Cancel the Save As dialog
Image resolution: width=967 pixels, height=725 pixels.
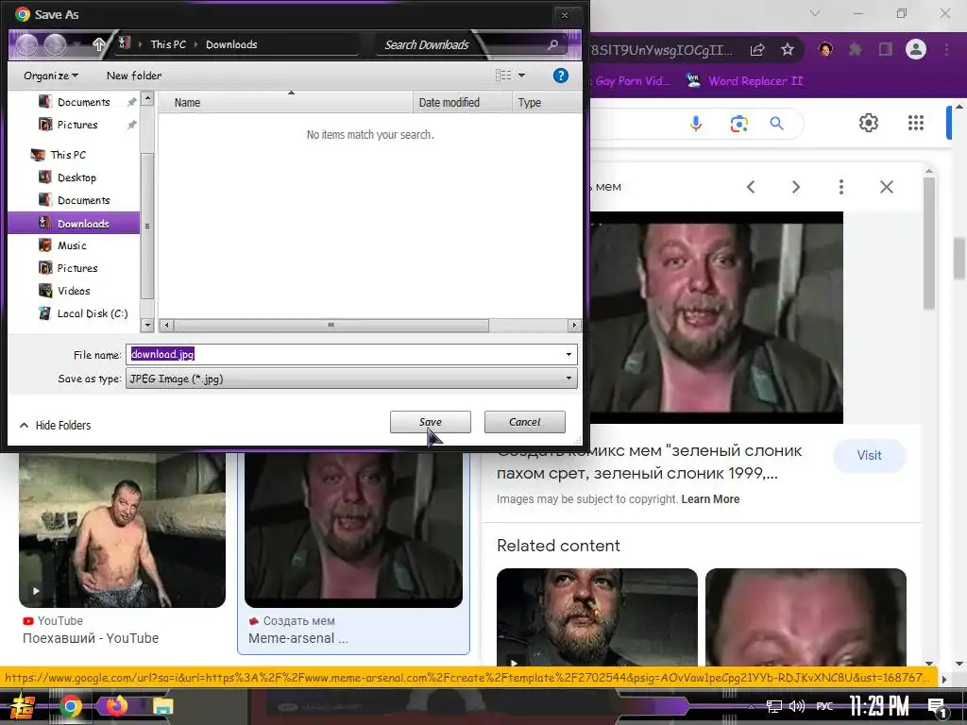point(524,422)
